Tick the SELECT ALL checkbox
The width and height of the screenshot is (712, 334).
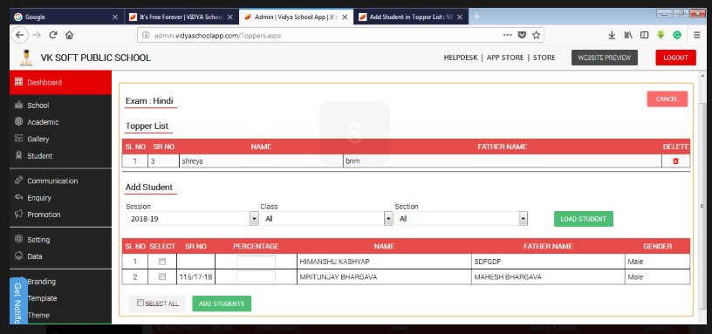pyautogui.click(x=140, y=303)
